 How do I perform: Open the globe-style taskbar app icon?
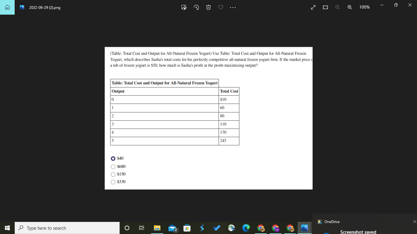[231, 228]
